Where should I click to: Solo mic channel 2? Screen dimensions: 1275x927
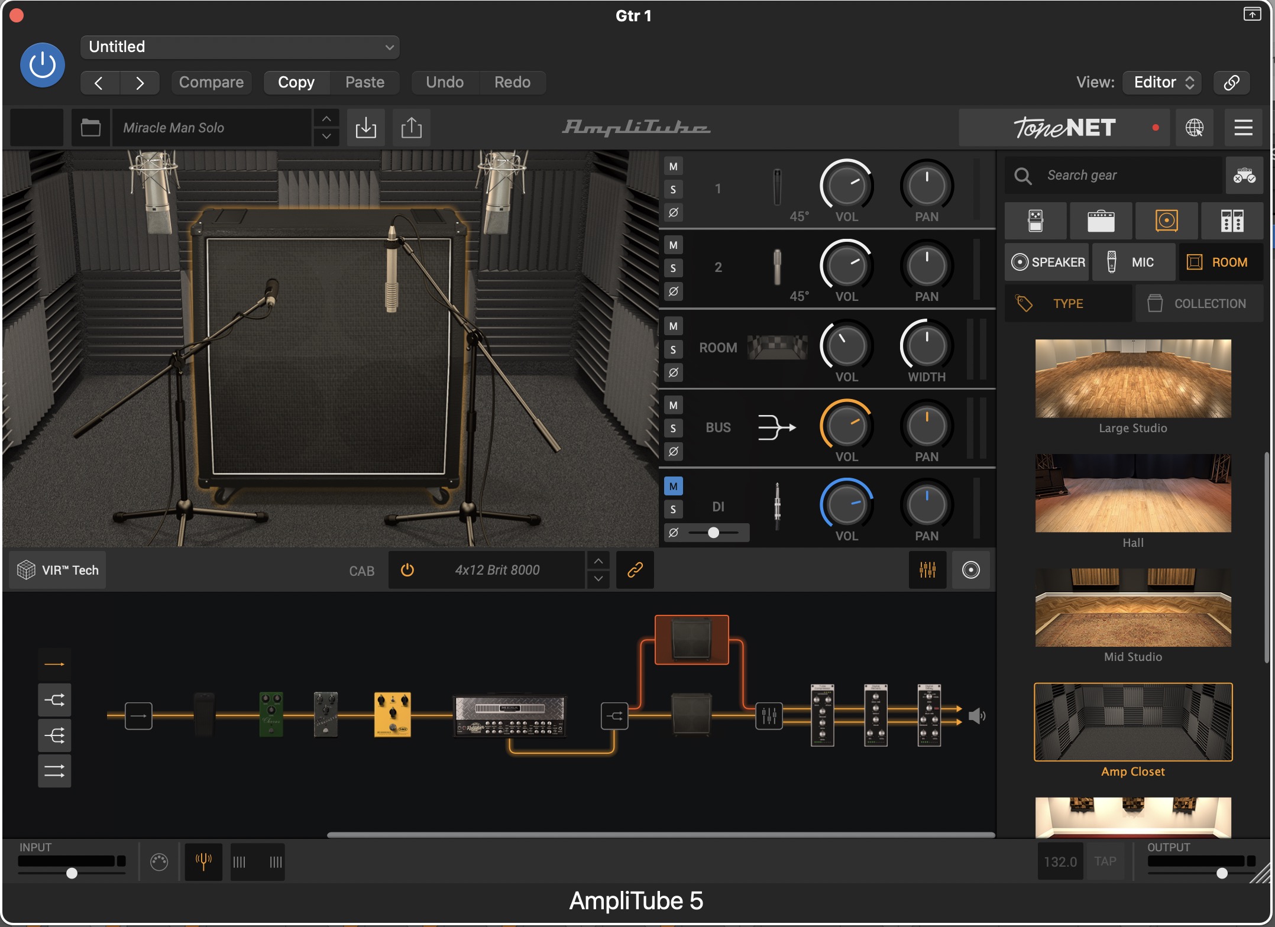coord(673,268)
